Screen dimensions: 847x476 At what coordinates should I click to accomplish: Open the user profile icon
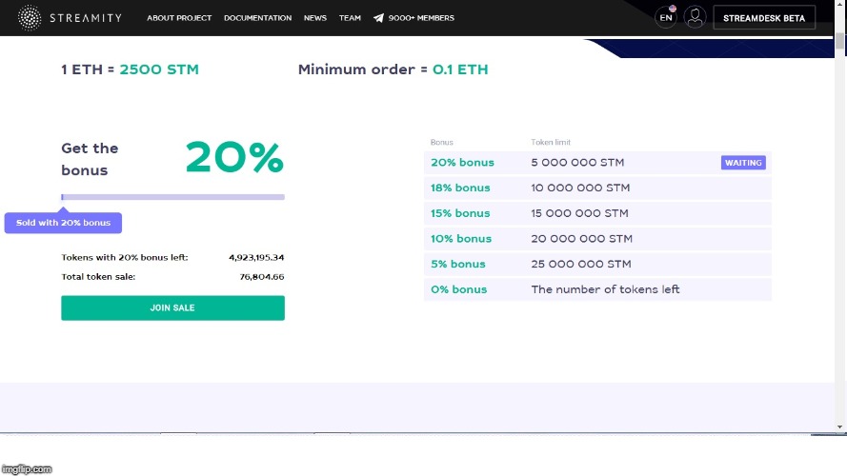pos(695,17)
